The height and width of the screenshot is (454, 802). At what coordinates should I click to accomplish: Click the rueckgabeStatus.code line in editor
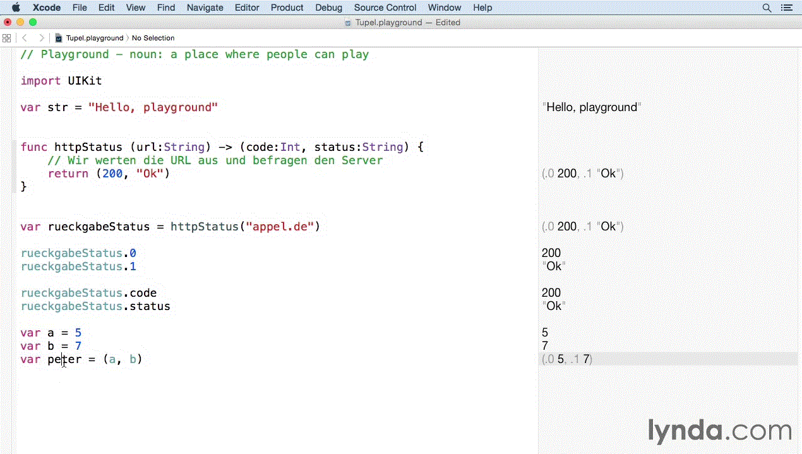pyautogui.click(x=88, y=293)
